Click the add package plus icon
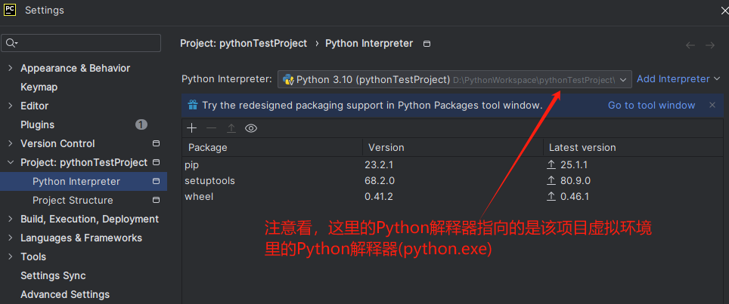729x304 pixels. 191,128
